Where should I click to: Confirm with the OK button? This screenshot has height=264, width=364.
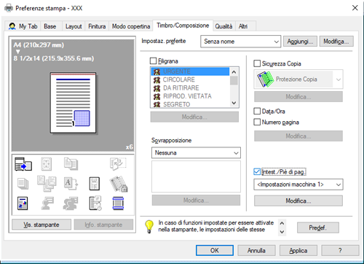[215, 250]
